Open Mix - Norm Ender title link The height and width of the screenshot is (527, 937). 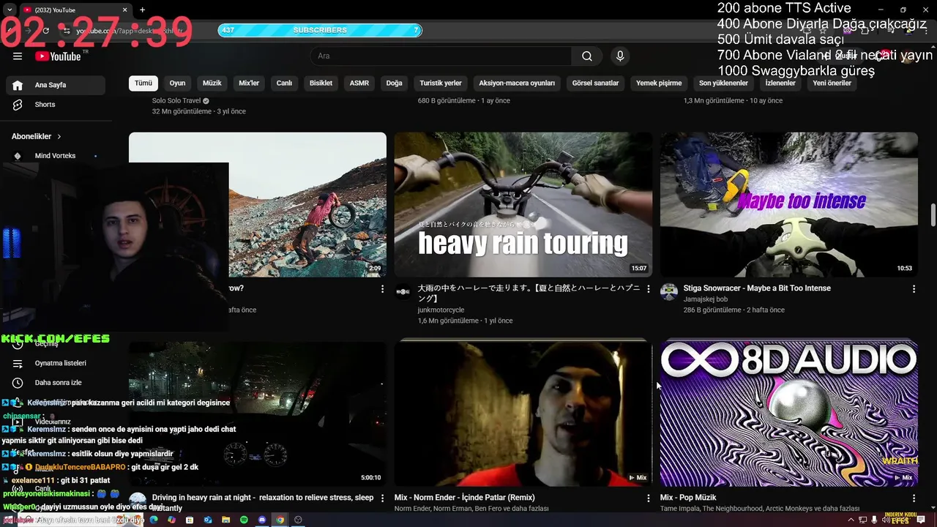coord(464,498)
